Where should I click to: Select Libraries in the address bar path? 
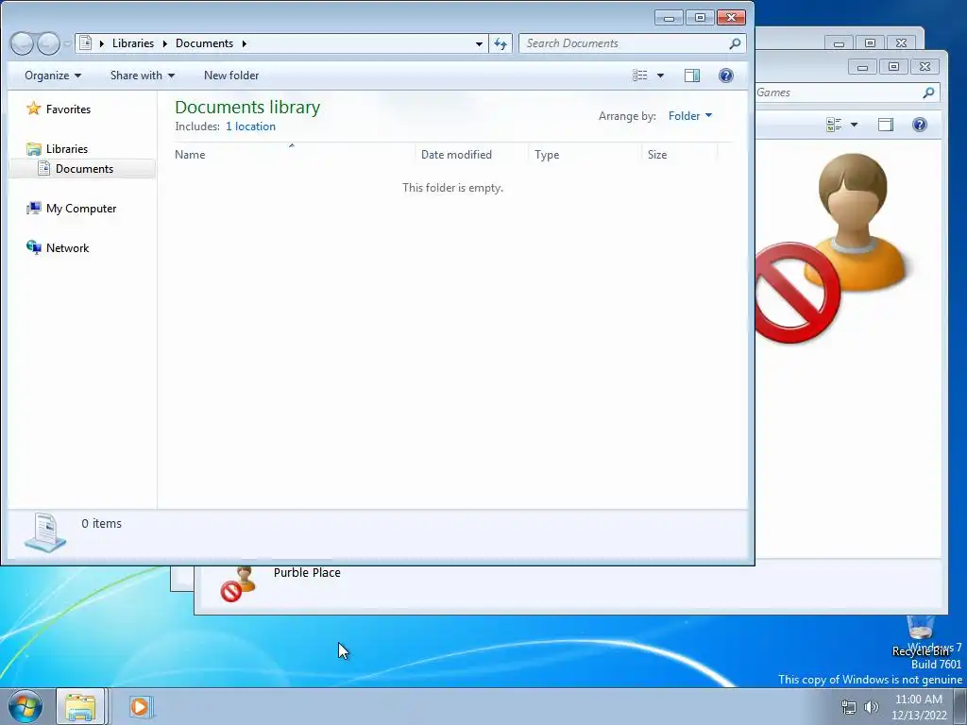coord(132,43)
